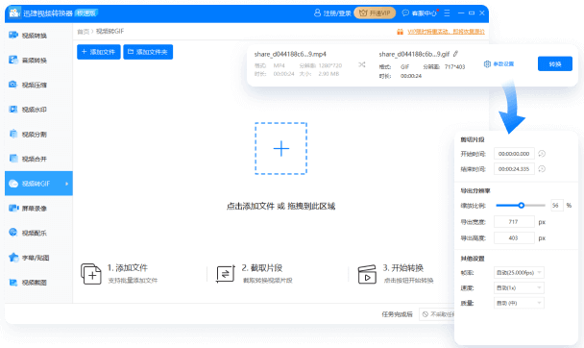Click the 3. 开始转换 step icon

(x=367, y=275)
